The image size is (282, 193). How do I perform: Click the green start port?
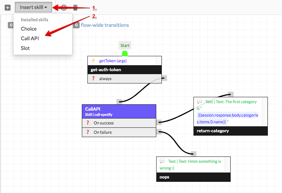coord(125,54)
